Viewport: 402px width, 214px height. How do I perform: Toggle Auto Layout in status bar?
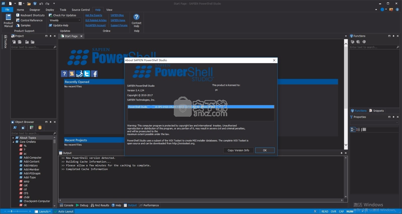(x=64, y=211)
